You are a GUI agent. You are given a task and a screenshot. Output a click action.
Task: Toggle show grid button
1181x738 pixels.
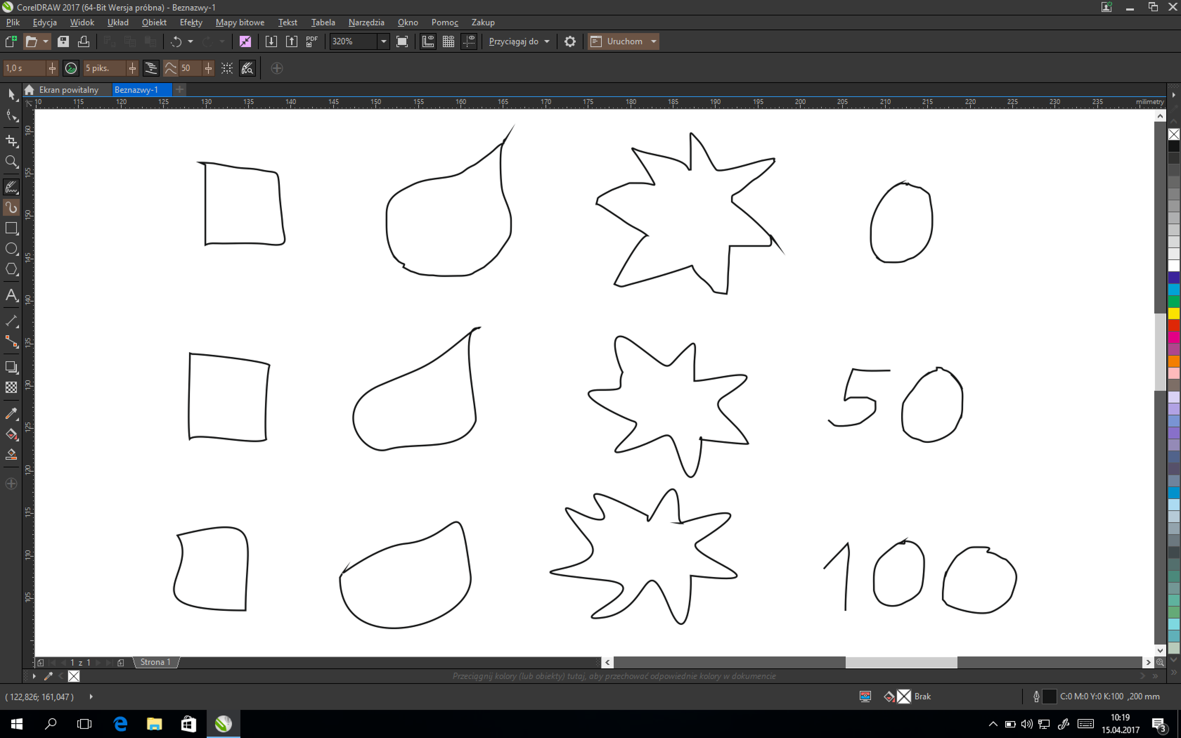449,42
